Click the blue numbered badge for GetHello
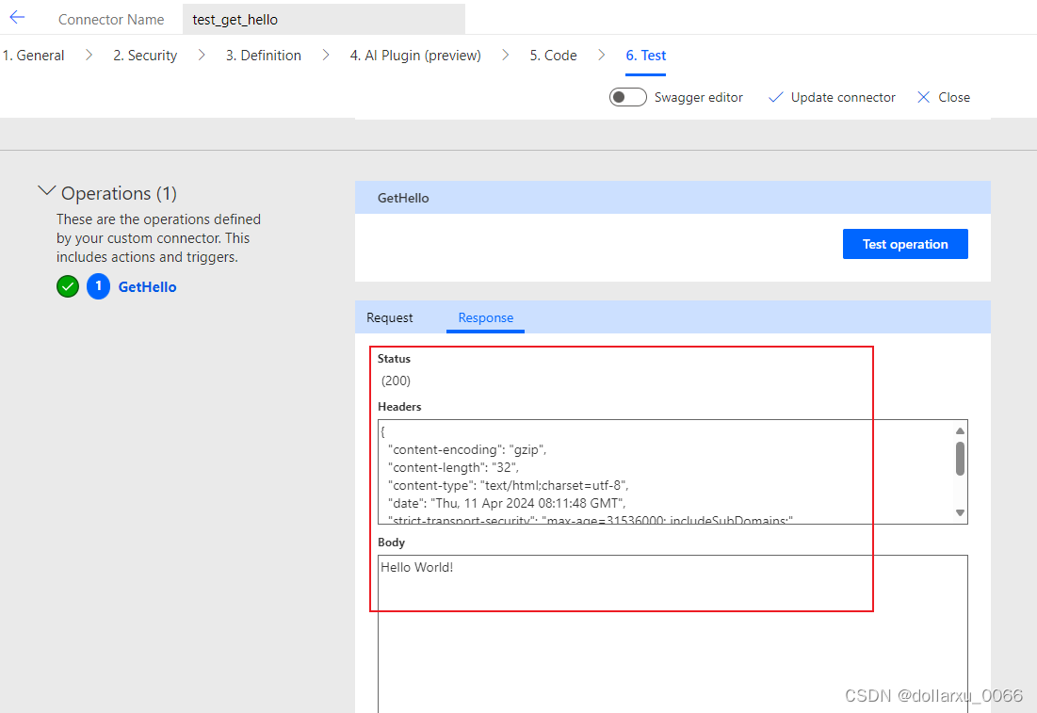This screenshot has height=713, width=1037. tap(98, 286)
